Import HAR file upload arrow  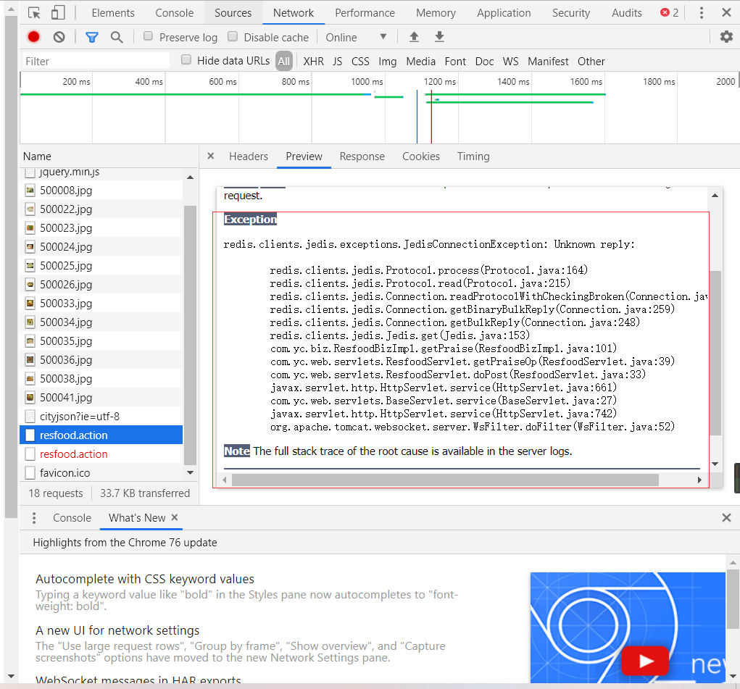[414, 37]
